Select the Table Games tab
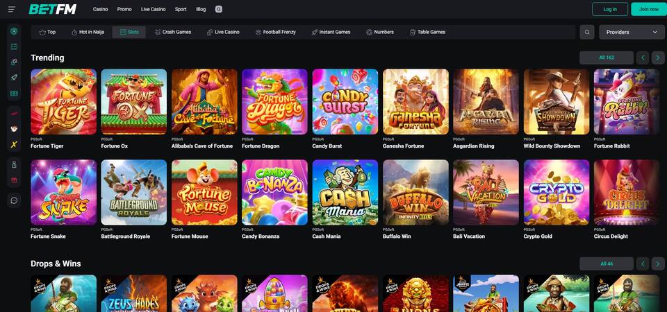This screenshot has width=667, height=312. click(x=427, y=32)
